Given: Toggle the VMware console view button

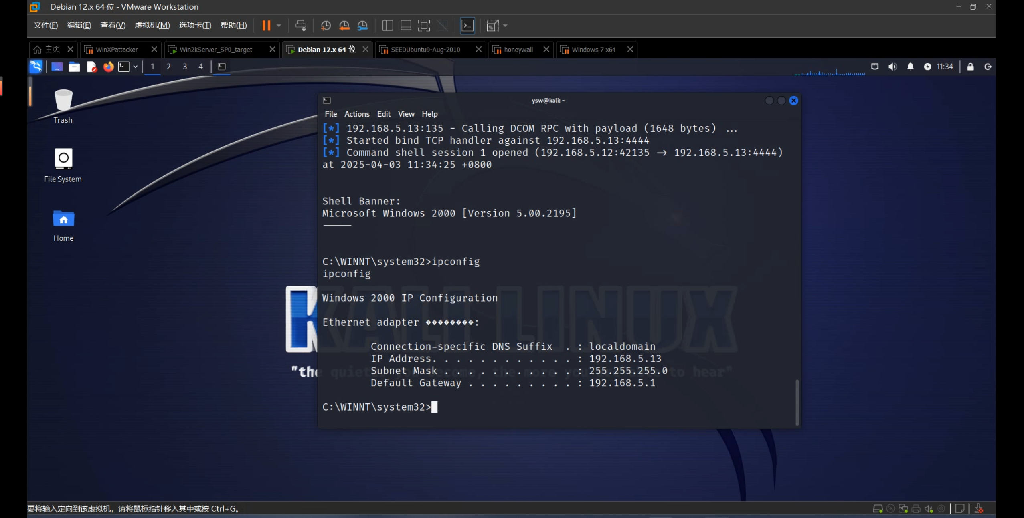Looking at the screenshot, I should [467, 26].
